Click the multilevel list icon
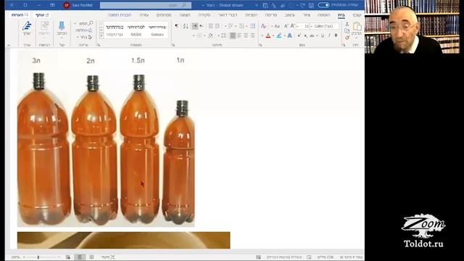The width and height of the screenshot is (464, 261). click(231, 26)
